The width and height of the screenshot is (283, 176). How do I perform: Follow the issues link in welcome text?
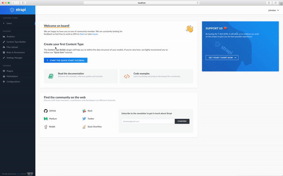95,34
